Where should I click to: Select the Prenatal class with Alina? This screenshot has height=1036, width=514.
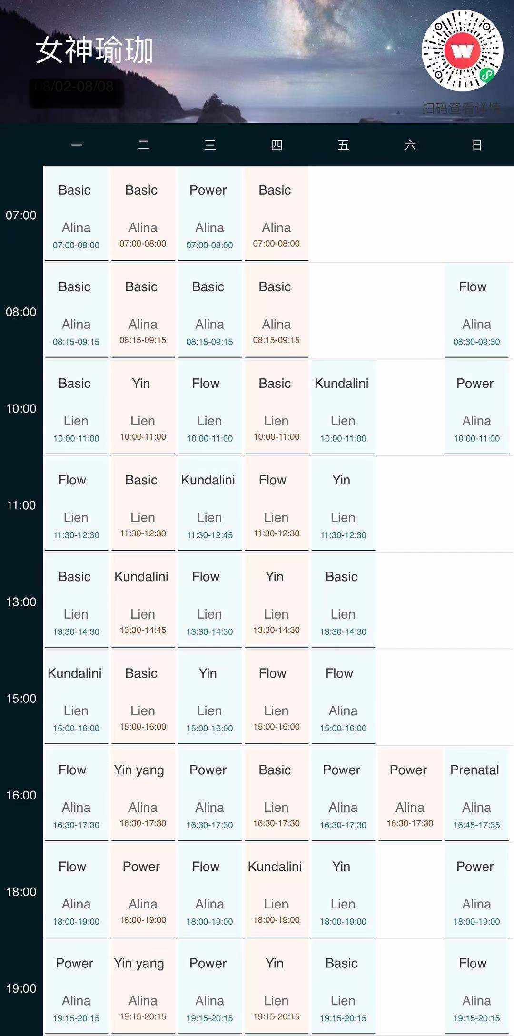tap(476, 793)
